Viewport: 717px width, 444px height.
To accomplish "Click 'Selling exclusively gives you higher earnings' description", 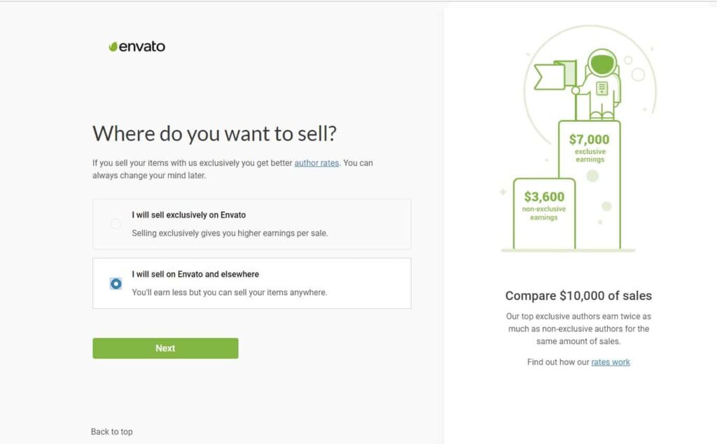I will coord(230,233).
